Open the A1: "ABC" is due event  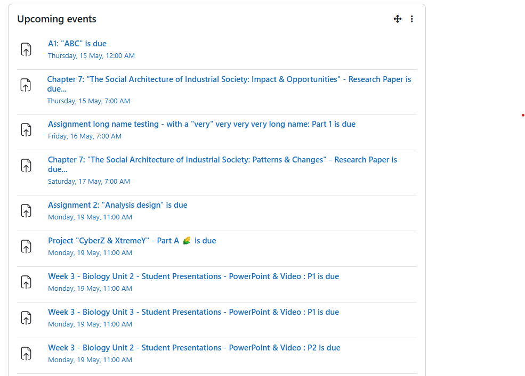pos(77,44)
